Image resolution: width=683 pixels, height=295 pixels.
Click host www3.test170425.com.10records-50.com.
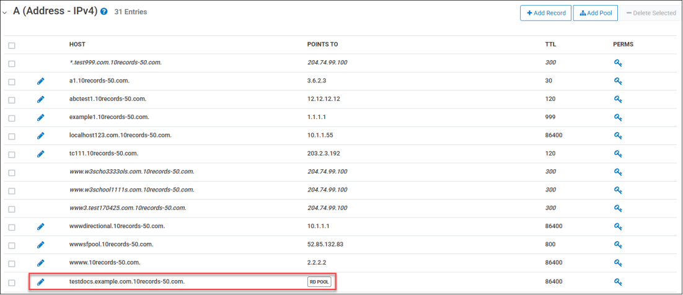coord(128,208)
